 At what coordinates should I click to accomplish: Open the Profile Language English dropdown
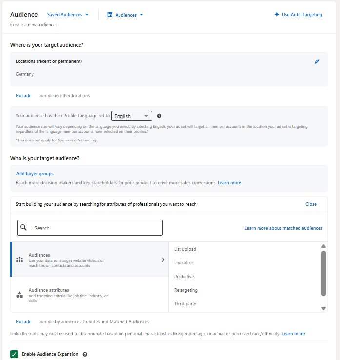click(x=132, y=116)
